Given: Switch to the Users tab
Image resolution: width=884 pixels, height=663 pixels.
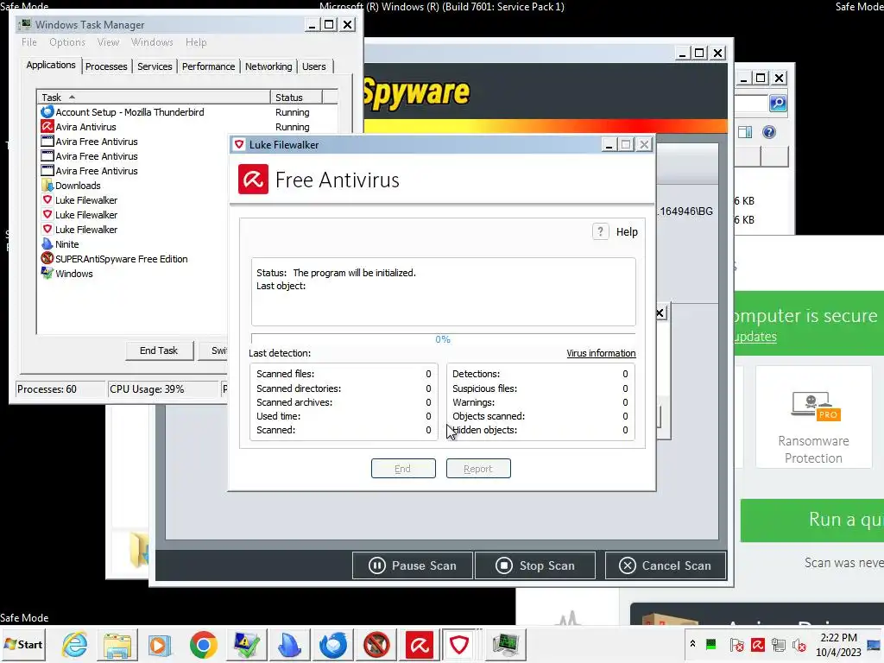Looking at the screenshot, I should (314, 66).
